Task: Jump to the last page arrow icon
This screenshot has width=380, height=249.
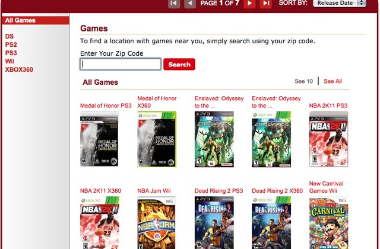Action: pyautogui.click(x=265, y=4)
